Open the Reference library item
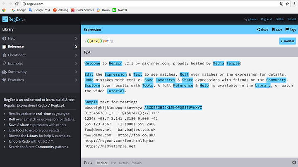The height and width of the screenshot is (167, 298). tap(40, 47)
